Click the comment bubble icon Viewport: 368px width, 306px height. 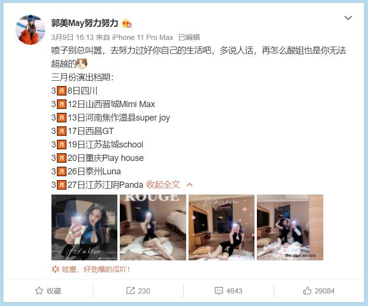pos(219,291)
